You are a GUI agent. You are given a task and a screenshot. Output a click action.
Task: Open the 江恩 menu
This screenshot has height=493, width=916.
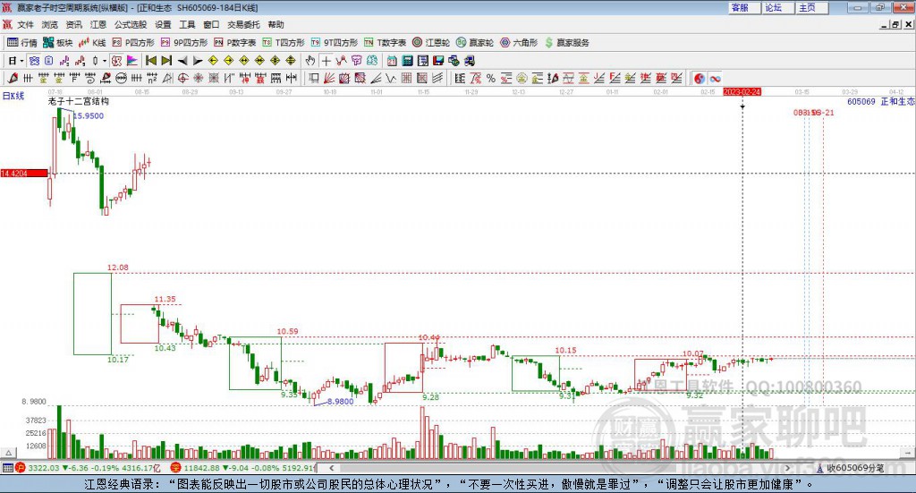click(98, 24)
